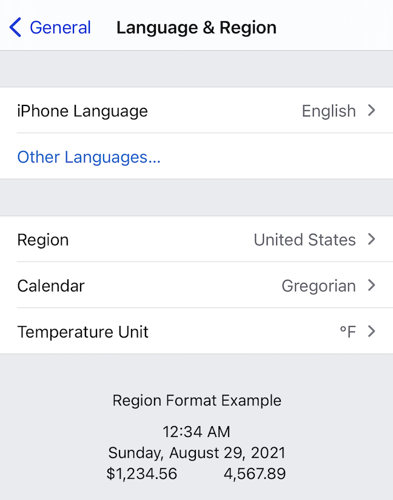Image resolution: width=393 pixels, height=500 pixels.
Task: Open Other Languages… link
Action: coord(89,157)
